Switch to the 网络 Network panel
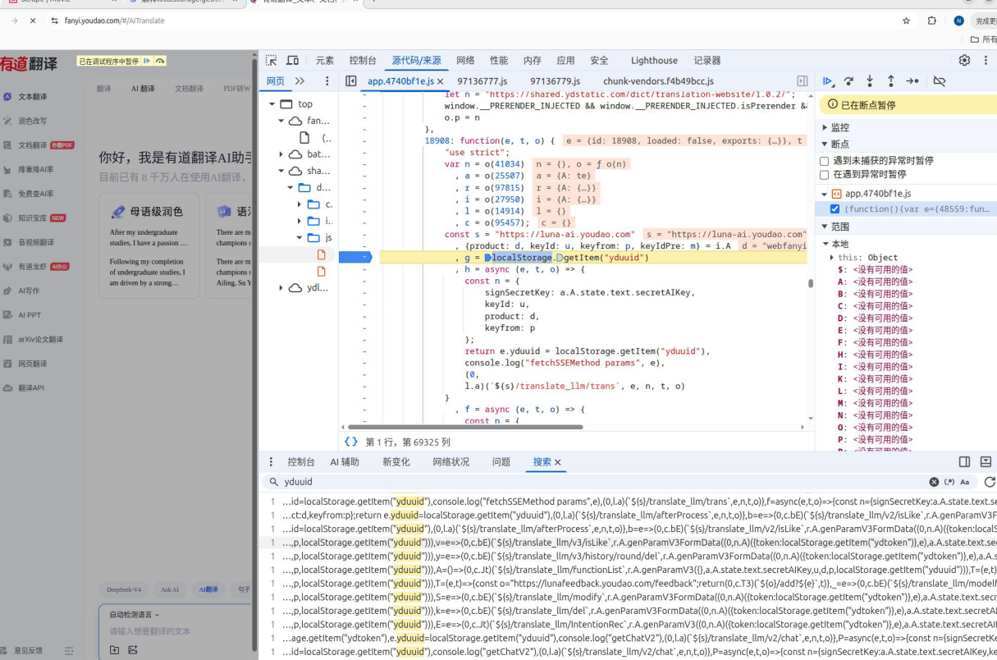Viewport: 997px width, 660px height. click(465, 61)
